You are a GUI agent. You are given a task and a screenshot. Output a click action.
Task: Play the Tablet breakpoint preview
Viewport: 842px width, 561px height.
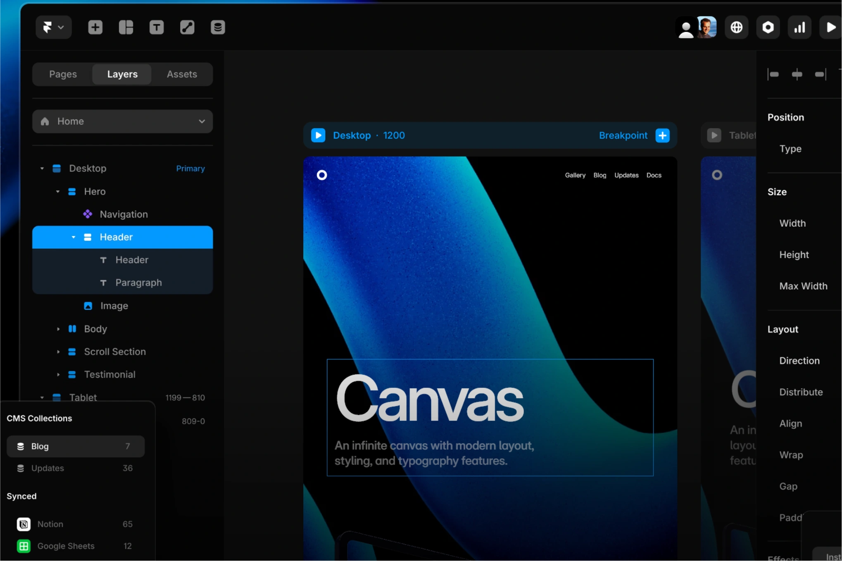coord(714,135)
